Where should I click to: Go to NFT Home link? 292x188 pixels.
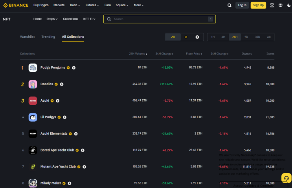point(37,19)
